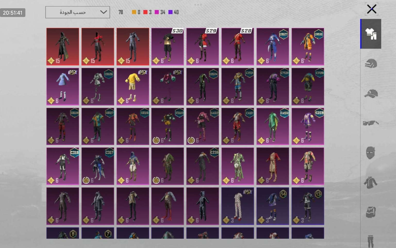Pick the outfit with badge 14

[273, 206]
